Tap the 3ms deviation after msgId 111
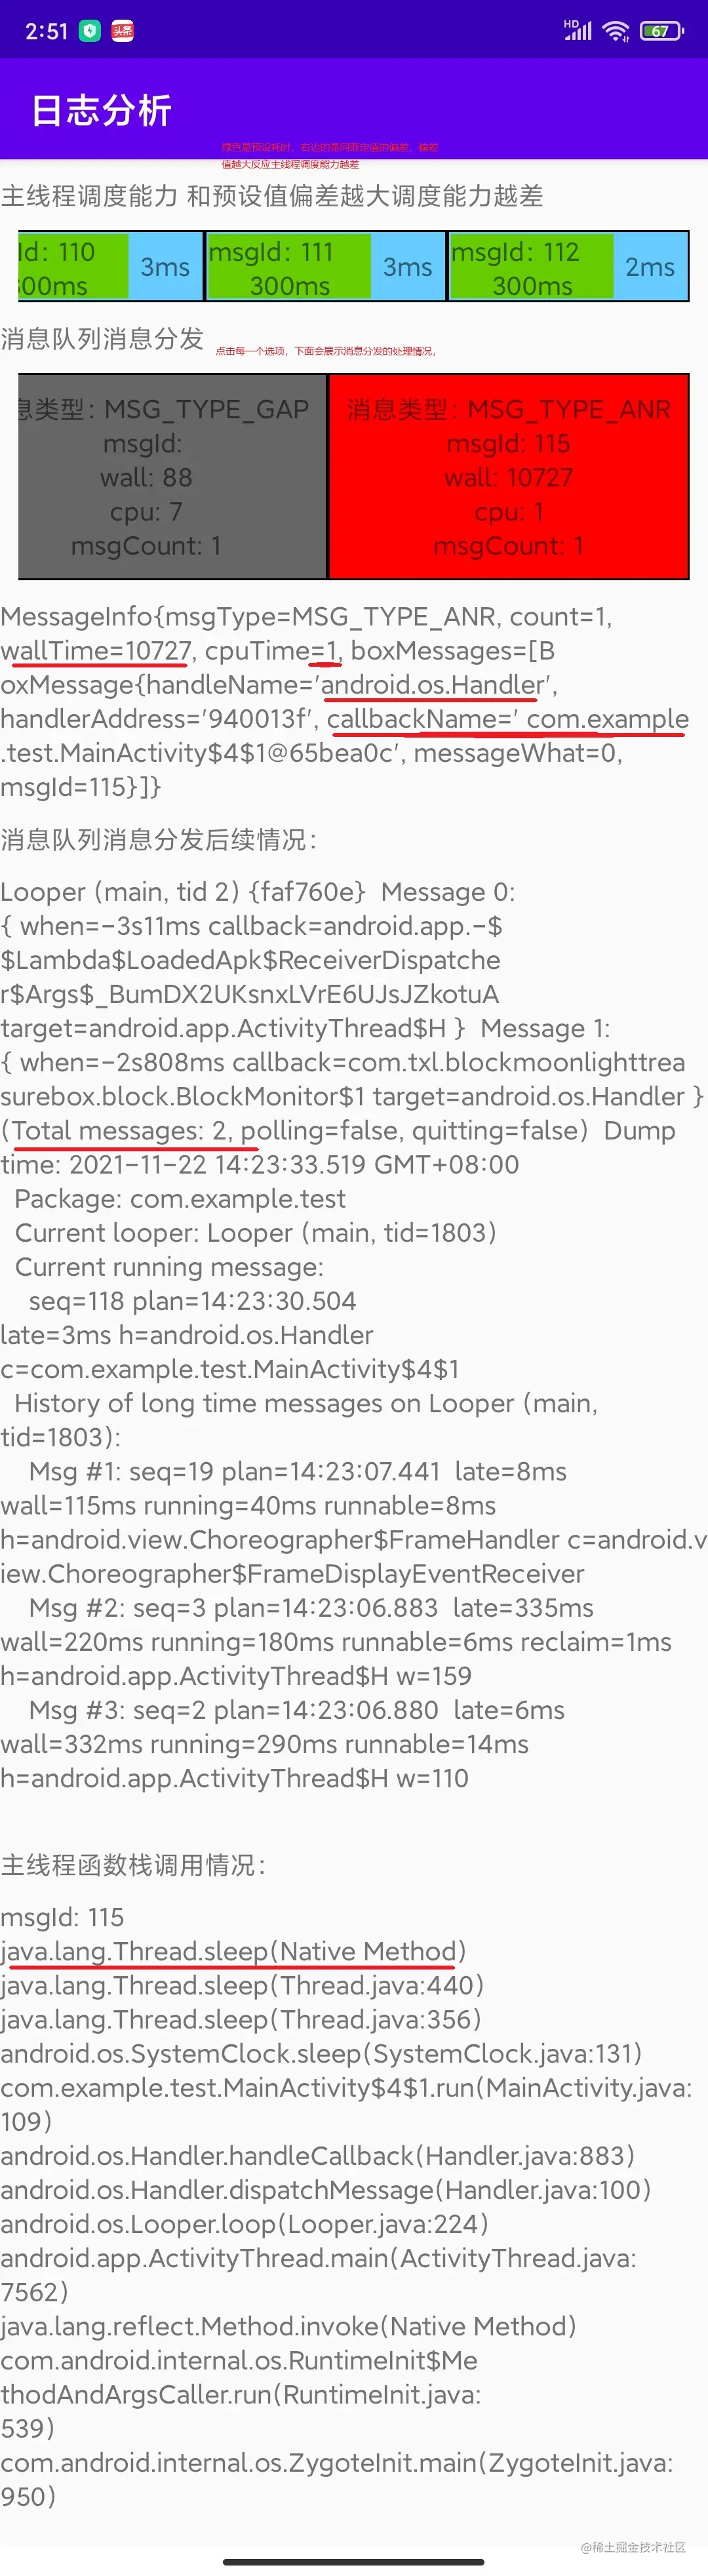 [408, 267]
